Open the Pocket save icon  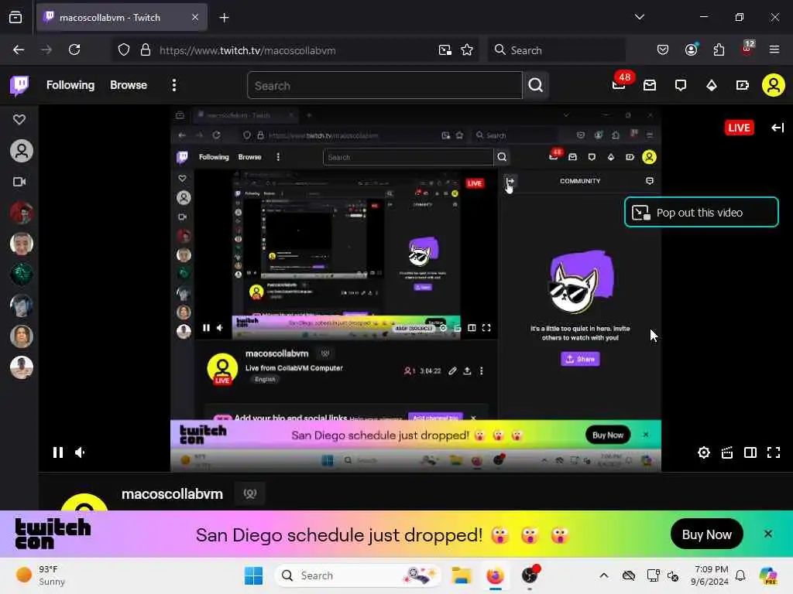[x=663, y=50]
